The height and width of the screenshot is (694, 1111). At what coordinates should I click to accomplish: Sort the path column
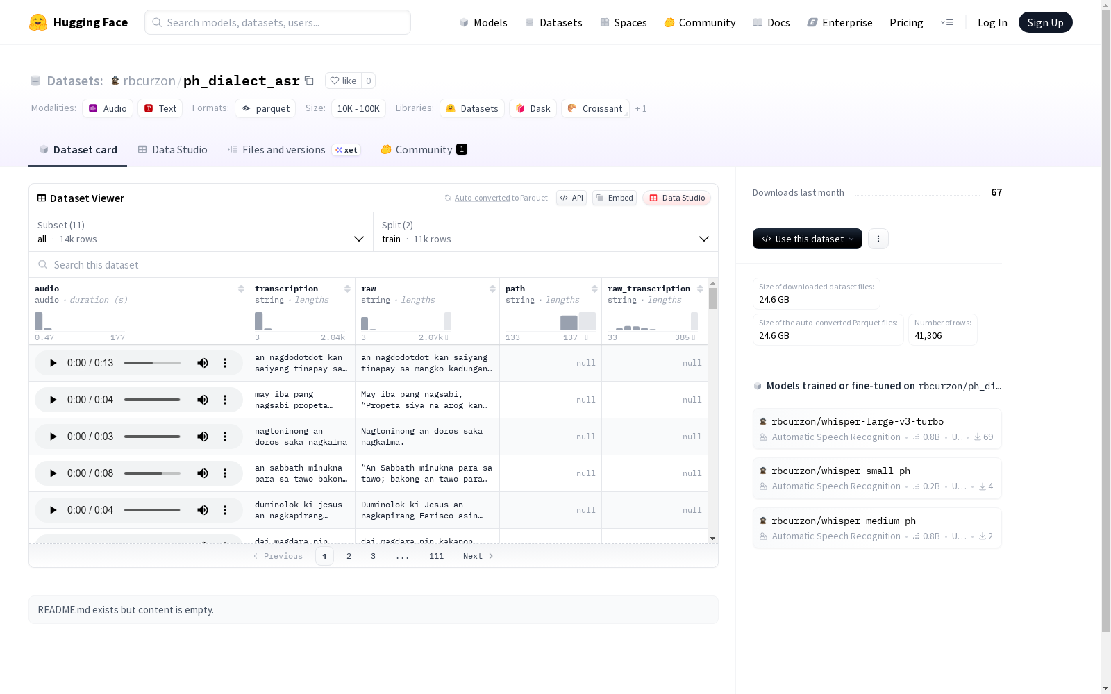pyautogui.click(x=594, y=289)
